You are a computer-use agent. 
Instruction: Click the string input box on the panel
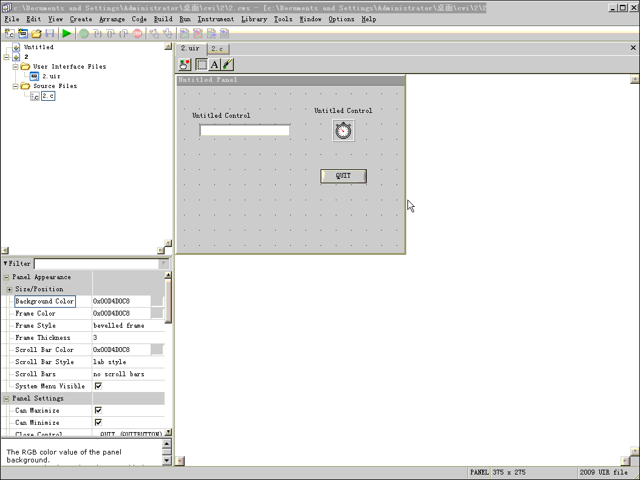[x=245, y=130]
